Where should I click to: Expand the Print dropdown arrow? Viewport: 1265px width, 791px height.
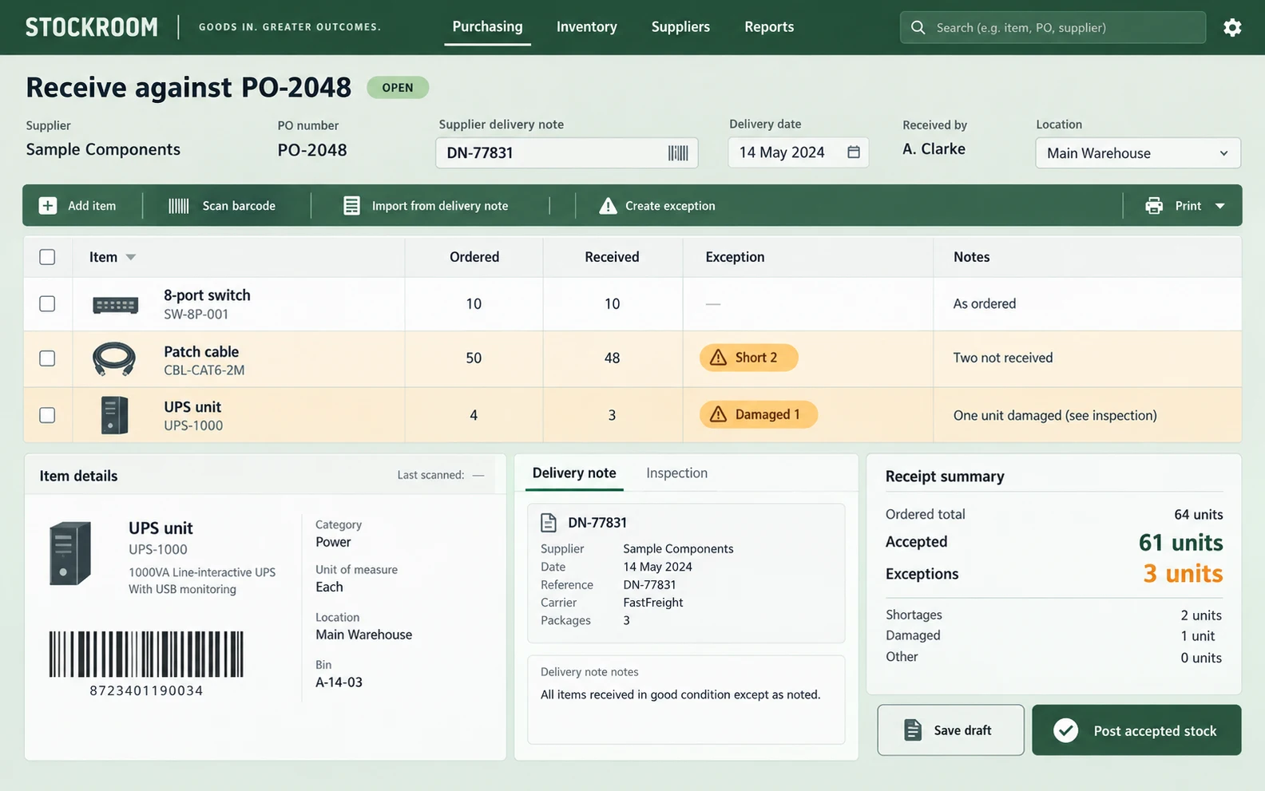1220,206
